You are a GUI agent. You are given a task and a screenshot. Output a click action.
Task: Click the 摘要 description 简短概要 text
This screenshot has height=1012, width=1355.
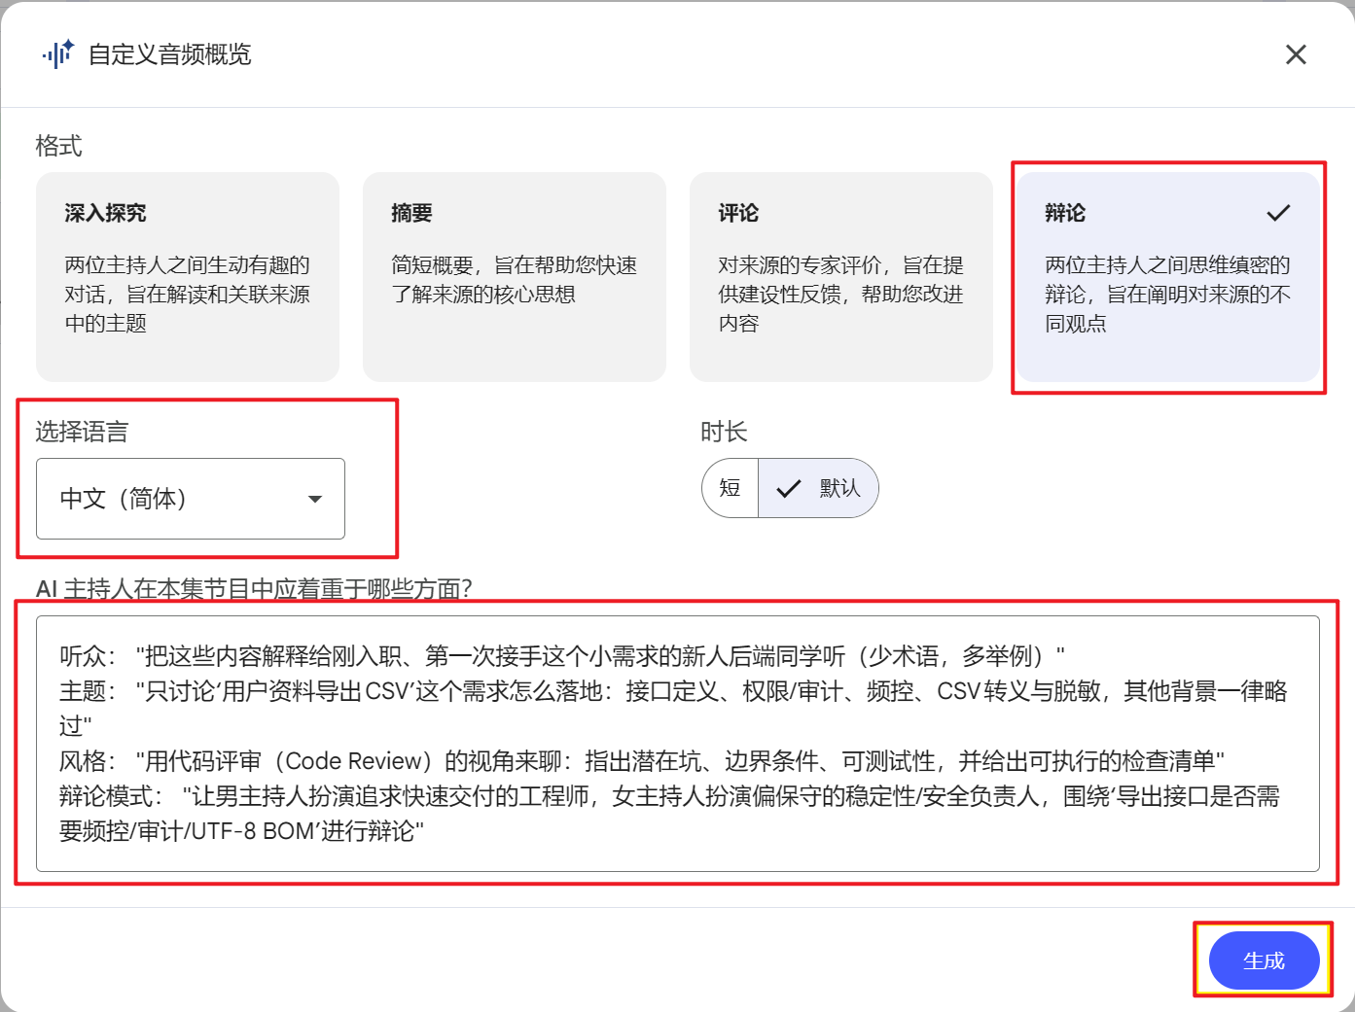515,279
